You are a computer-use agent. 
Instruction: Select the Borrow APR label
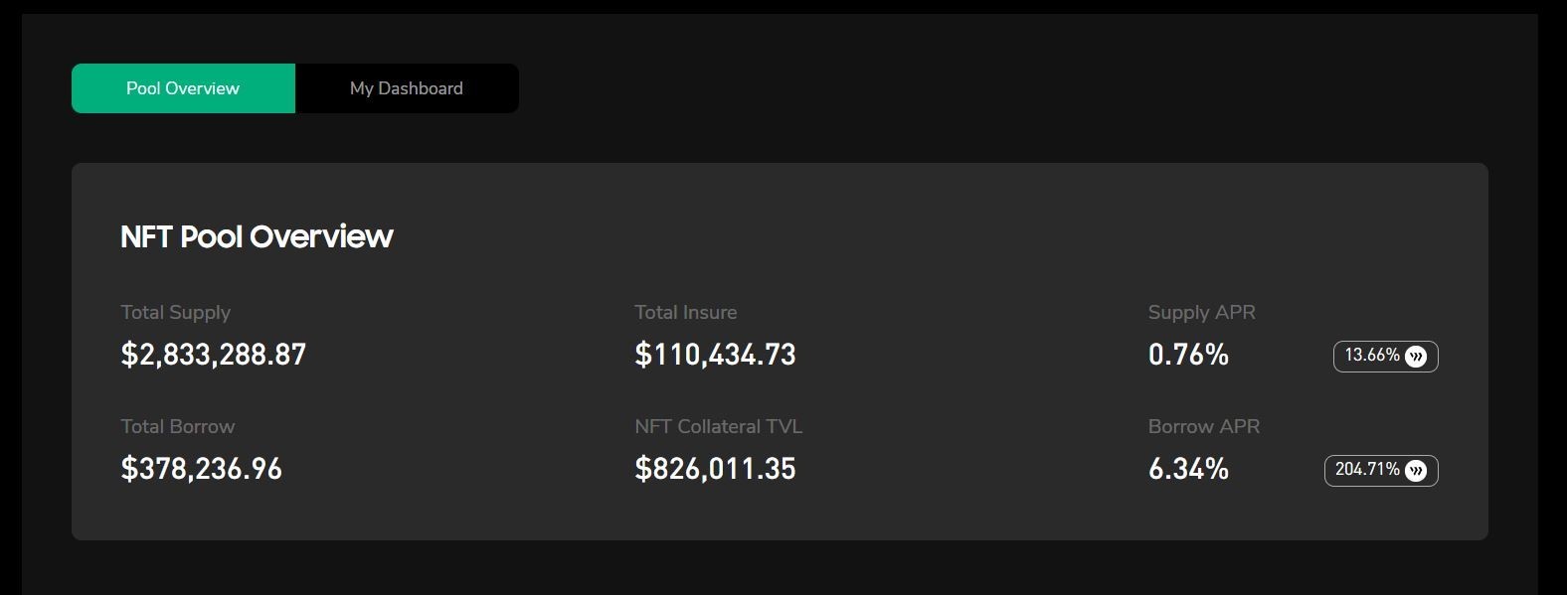coord(1204,426)
